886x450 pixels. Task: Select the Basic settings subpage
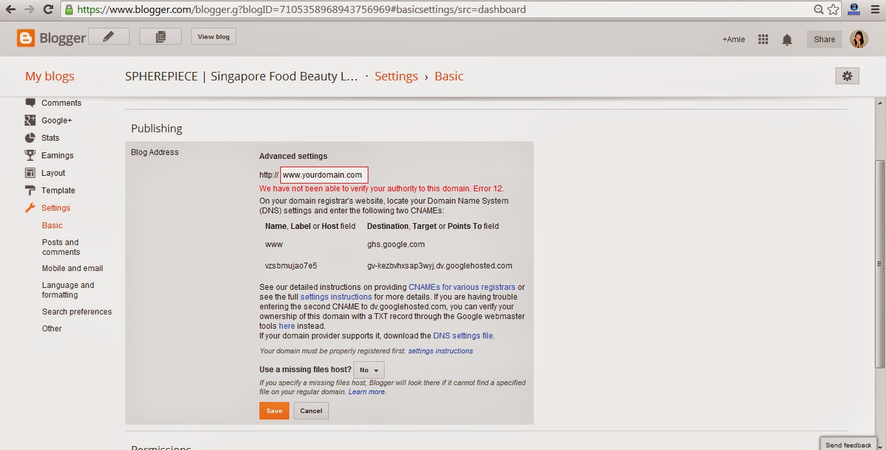click(x=53, y=225)
